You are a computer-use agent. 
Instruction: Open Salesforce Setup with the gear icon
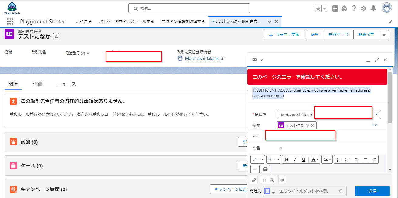click(x=363, y=9)
